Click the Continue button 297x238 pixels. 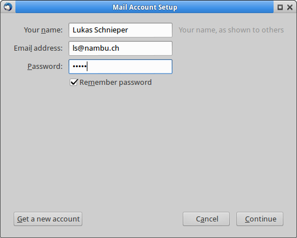tap(260, 219)
